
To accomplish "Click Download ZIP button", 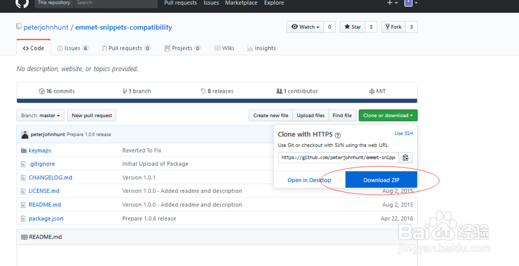I will point(381,180).
